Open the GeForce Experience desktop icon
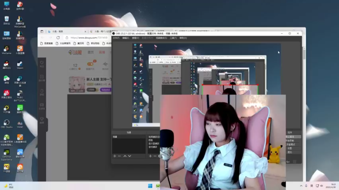Image resolution: width=339 pixels, height=190 pixels. (x=6, y=155)
